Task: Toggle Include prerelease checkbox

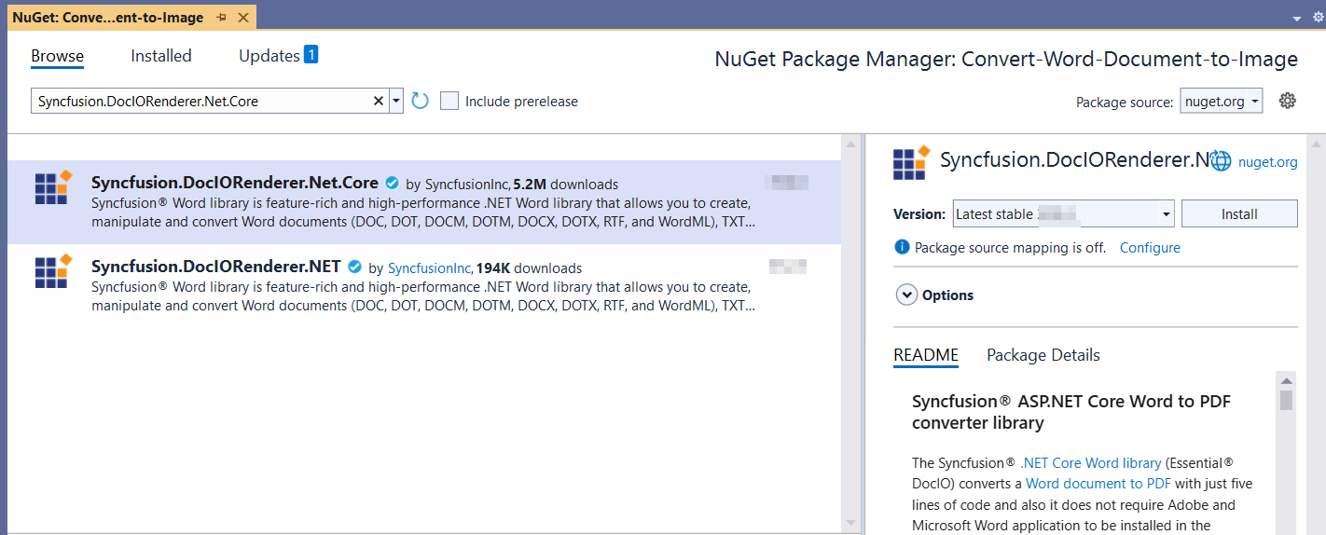Action: [449, 101]
